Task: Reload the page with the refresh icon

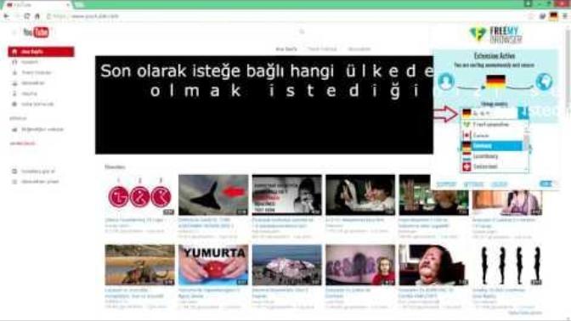Action: (27, 16)
